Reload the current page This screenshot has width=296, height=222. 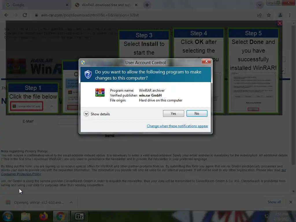[x=25, y=15]
